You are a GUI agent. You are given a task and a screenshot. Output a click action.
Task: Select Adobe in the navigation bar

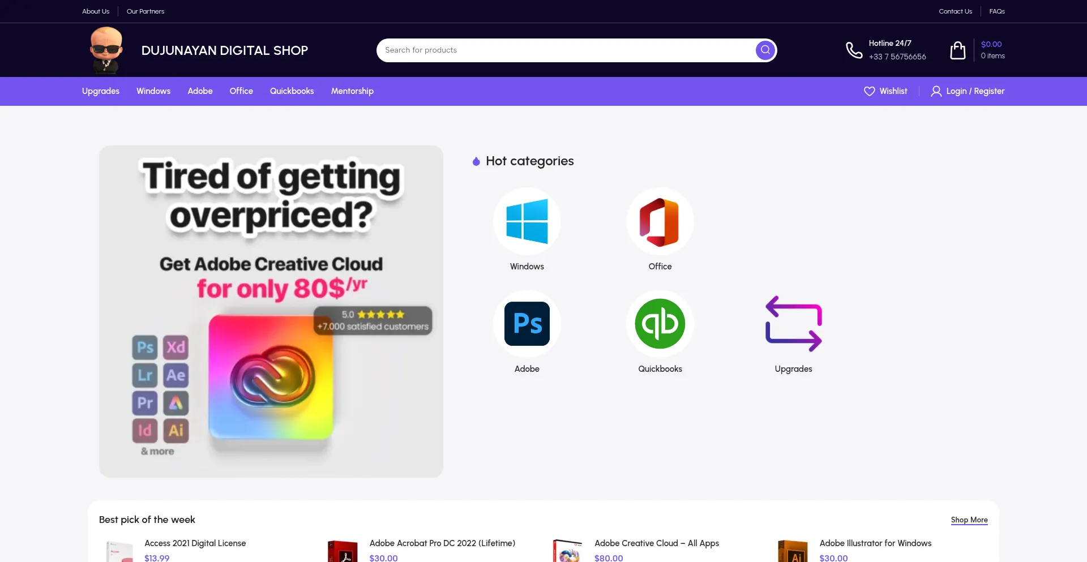[200, 91]
